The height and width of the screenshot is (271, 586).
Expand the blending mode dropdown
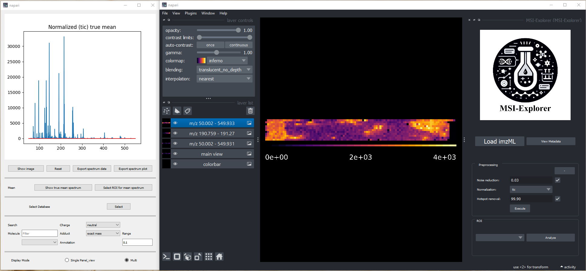pos(224,70)
